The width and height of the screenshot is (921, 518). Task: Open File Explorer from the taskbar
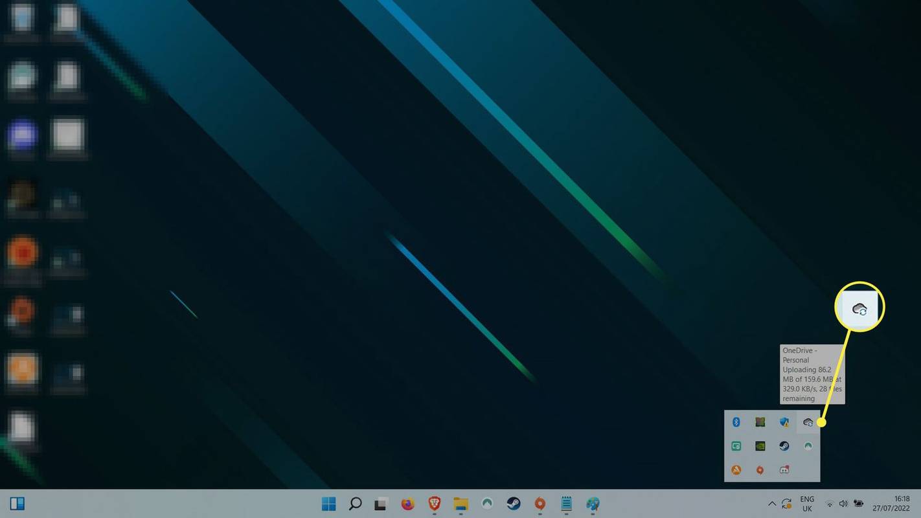click(x=460, y=504)
